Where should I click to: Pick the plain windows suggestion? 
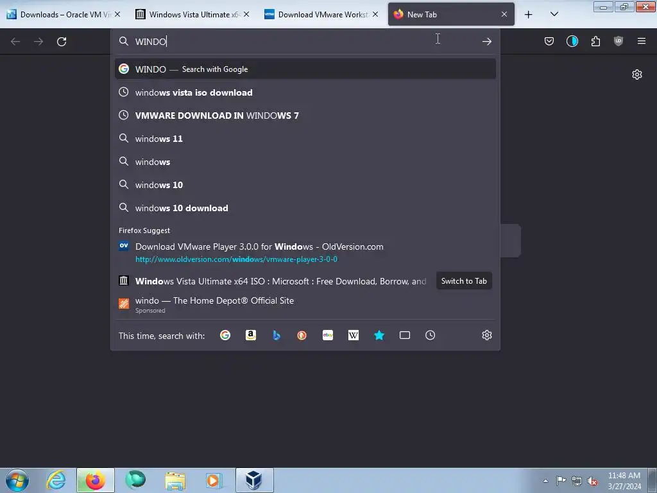(305, 161)
